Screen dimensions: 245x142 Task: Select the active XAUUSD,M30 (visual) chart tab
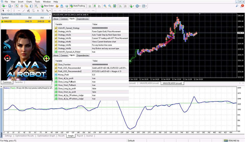click(172, 83)
